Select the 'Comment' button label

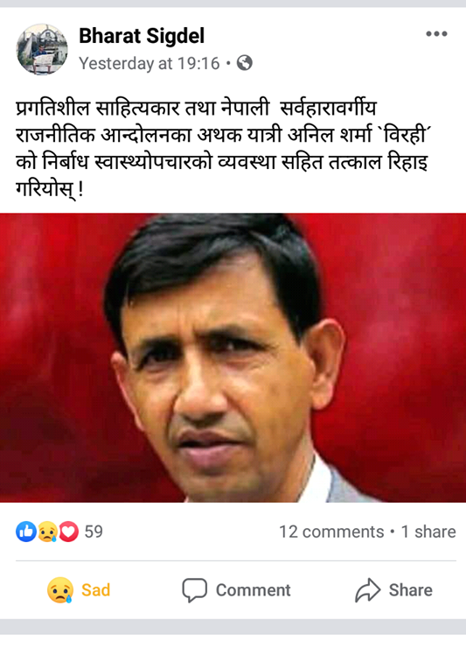pyautogui.click(x=253, y=590)
